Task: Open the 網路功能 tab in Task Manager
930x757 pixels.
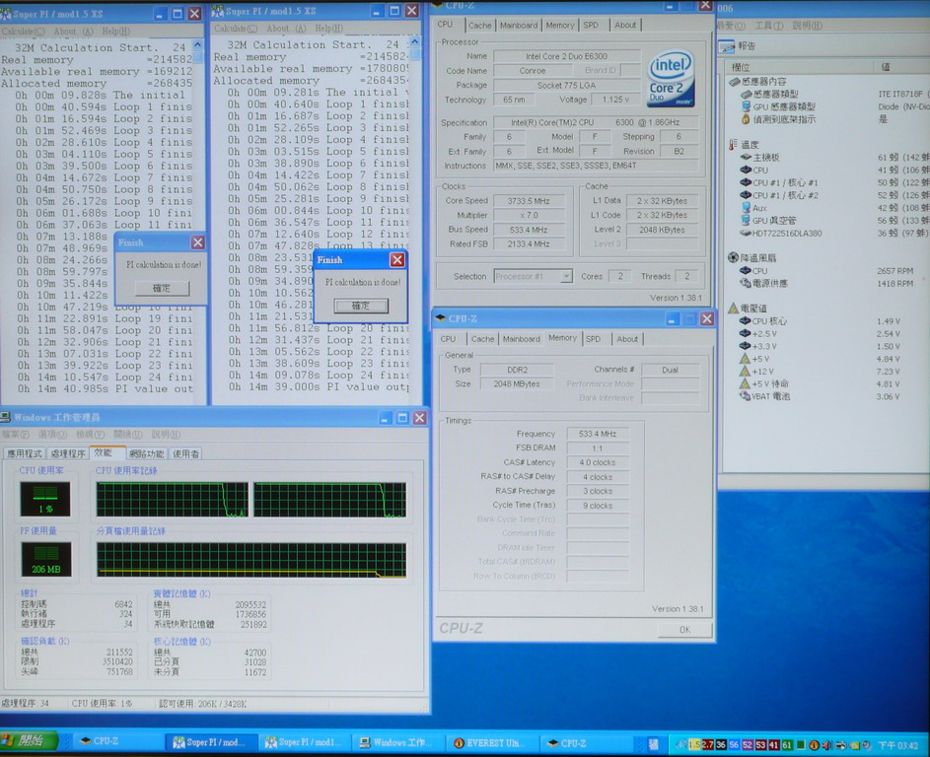Action: click(x=146, y=453)
